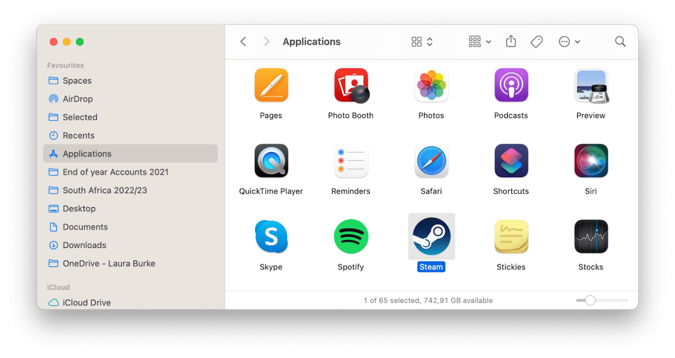This screenshot has width=675, height=358.
Task: Select the Stickies app
Action: 511,236
